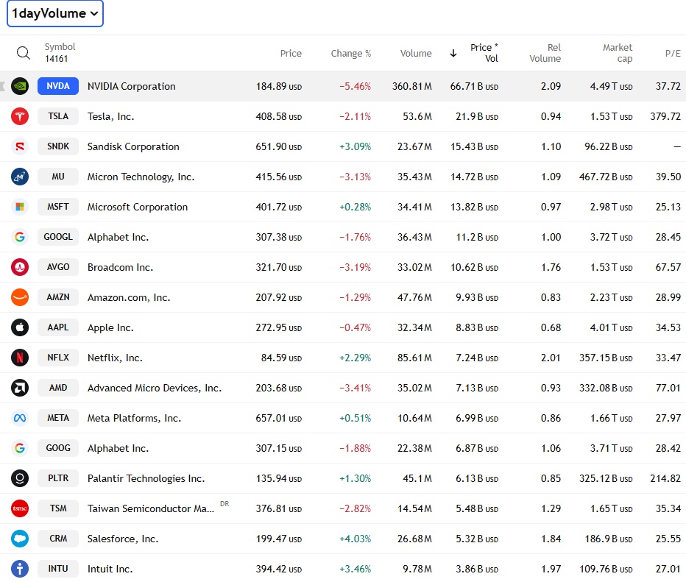Open the MU ticker badge
This screenshot has height=582, width=686.
click(x=58, y=177)
